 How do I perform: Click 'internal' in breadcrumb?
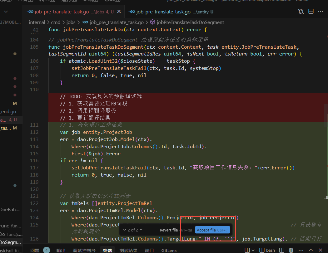[37, 22]
